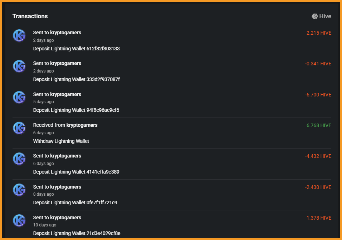Click the Hive logo icon beside the Hive label

(314, 16)
